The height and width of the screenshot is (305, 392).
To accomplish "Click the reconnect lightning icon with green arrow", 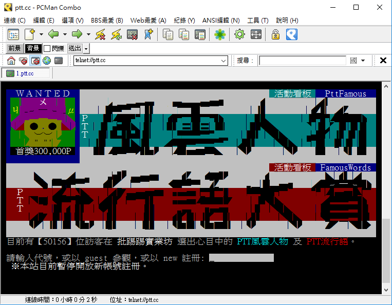I will point(117,34).
